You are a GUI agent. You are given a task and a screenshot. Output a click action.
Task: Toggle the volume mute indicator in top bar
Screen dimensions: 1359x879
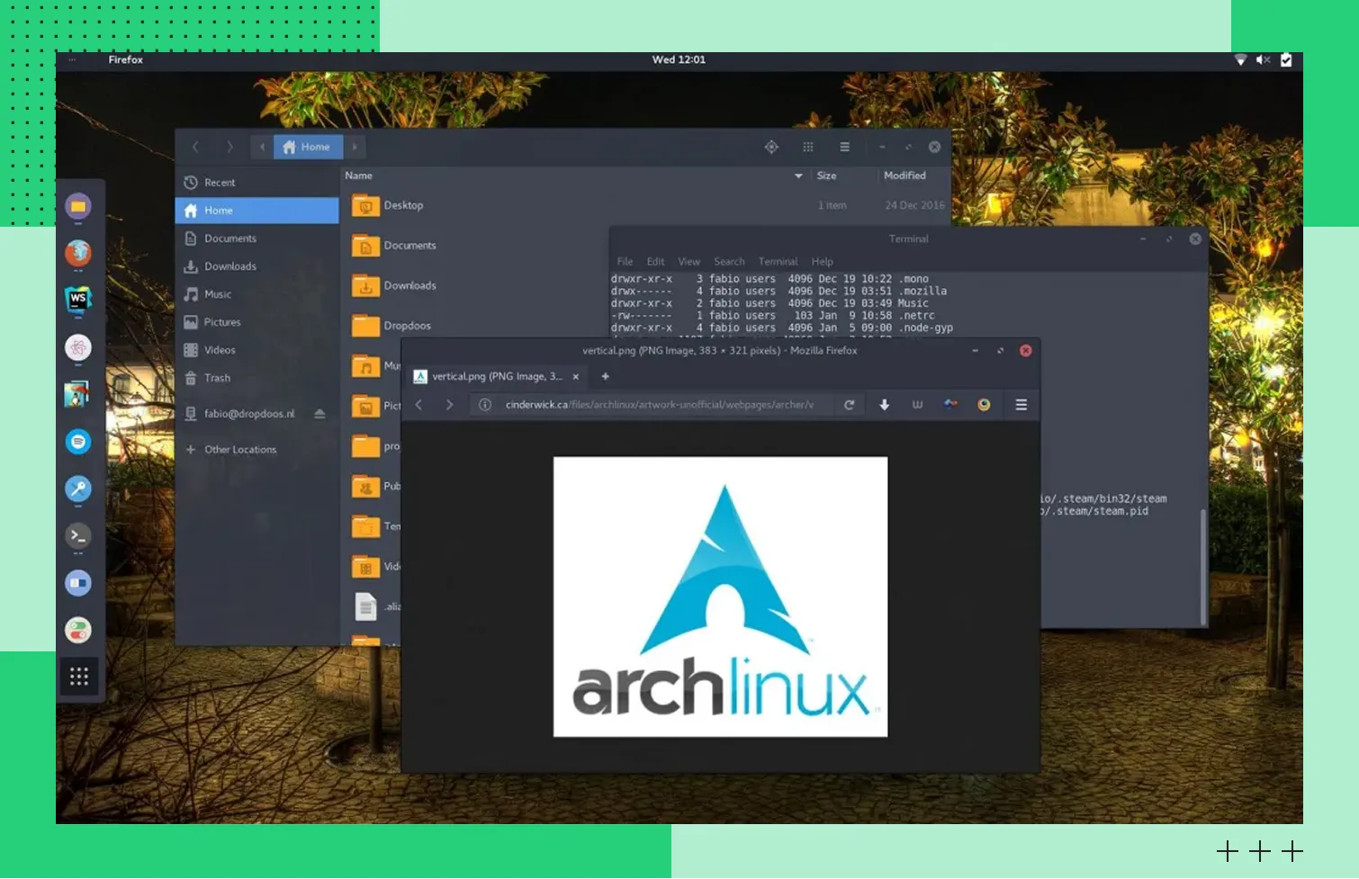click(x=1263, y=60)
